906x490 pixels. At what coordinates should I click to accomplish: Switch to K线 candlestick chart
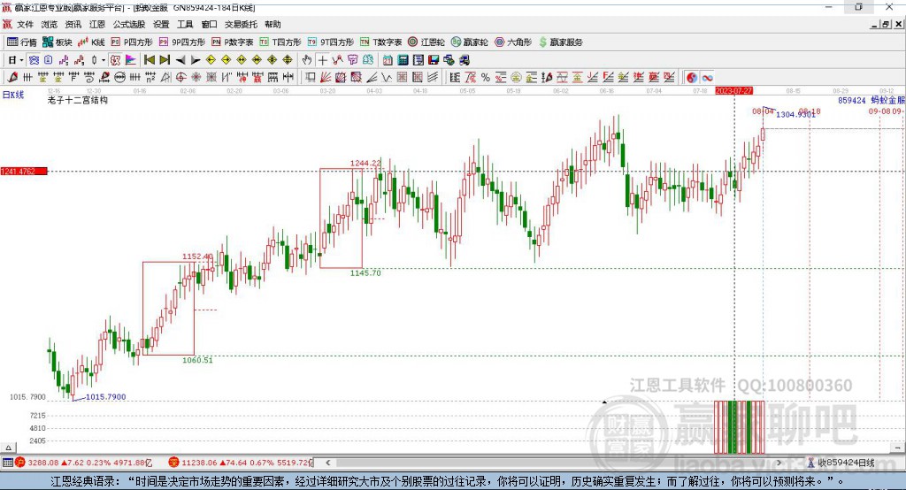point(91,42)
